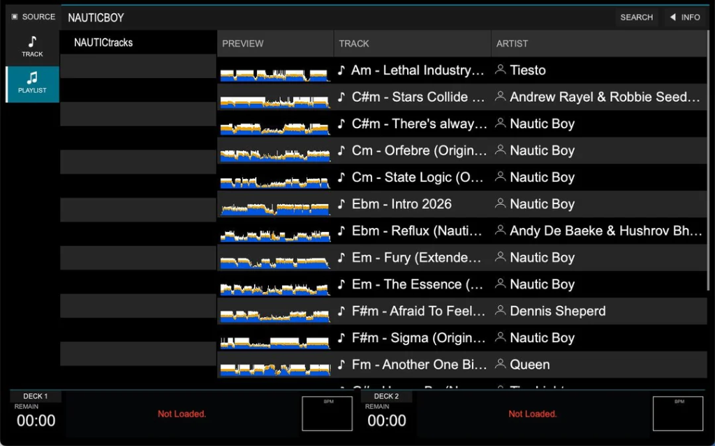Click music note icon beside Em - Fury
The height and width of the screenshot is (446, 715).
coord(341,258)
